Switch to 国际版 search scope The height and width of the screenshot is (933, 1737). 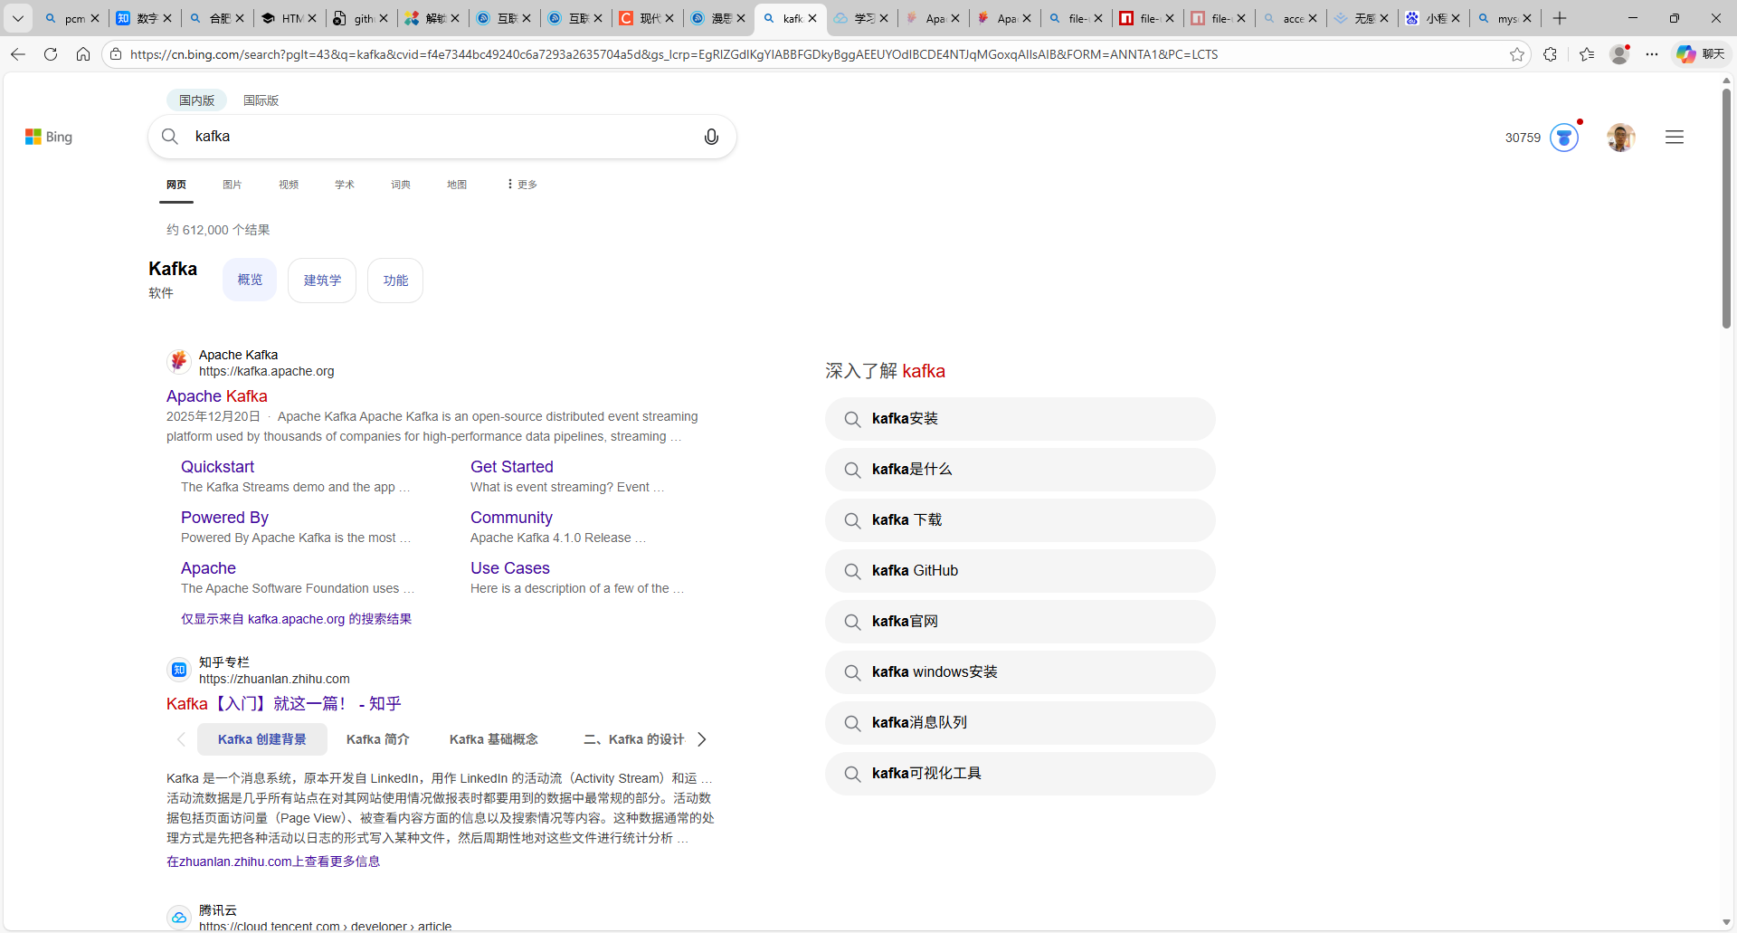(x=261, y=100)
